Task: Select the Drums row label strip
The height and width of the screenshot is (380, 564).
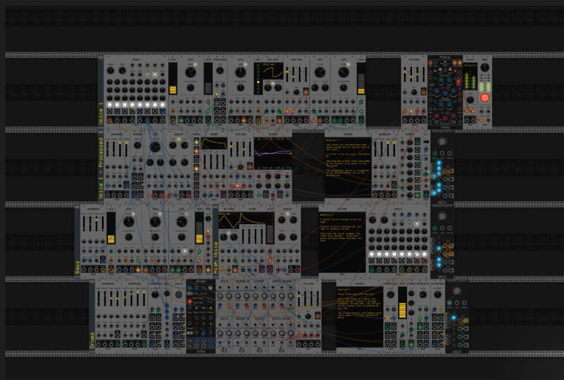Action: tap(92, 316)
